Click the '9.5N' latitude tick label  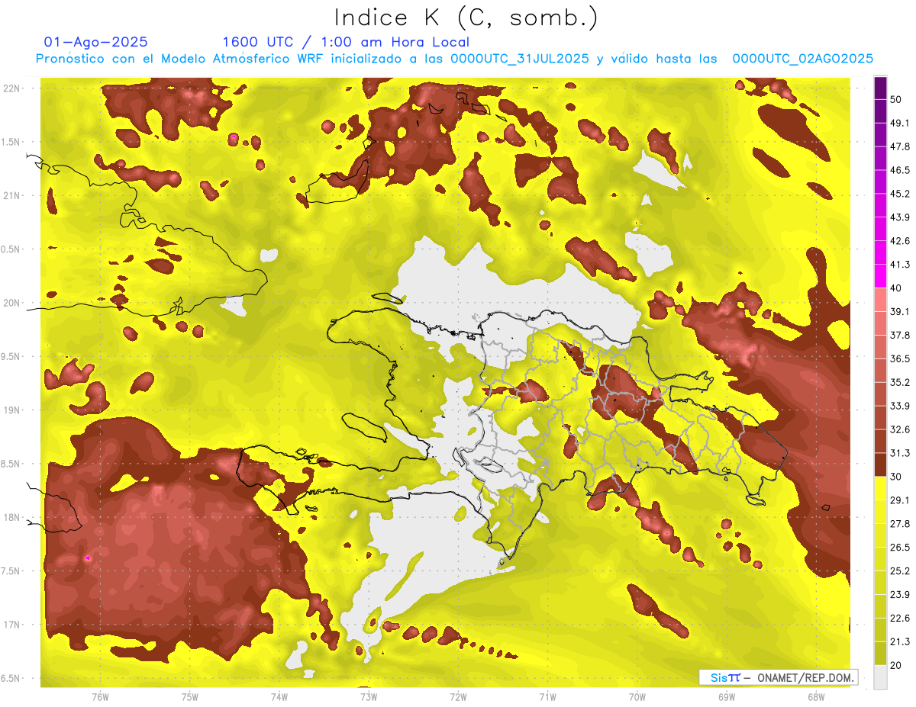coord(11,356)
